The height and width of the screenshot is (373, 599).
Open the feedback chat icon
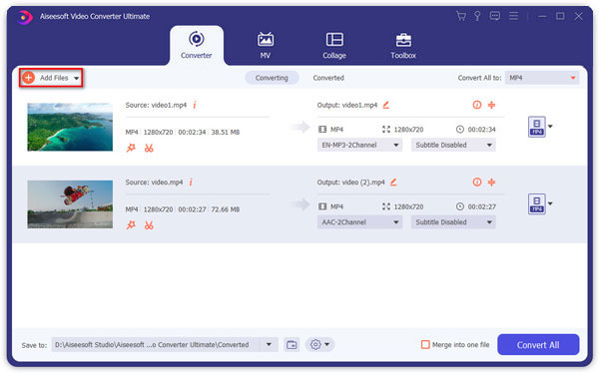click(x=495, y=16)
